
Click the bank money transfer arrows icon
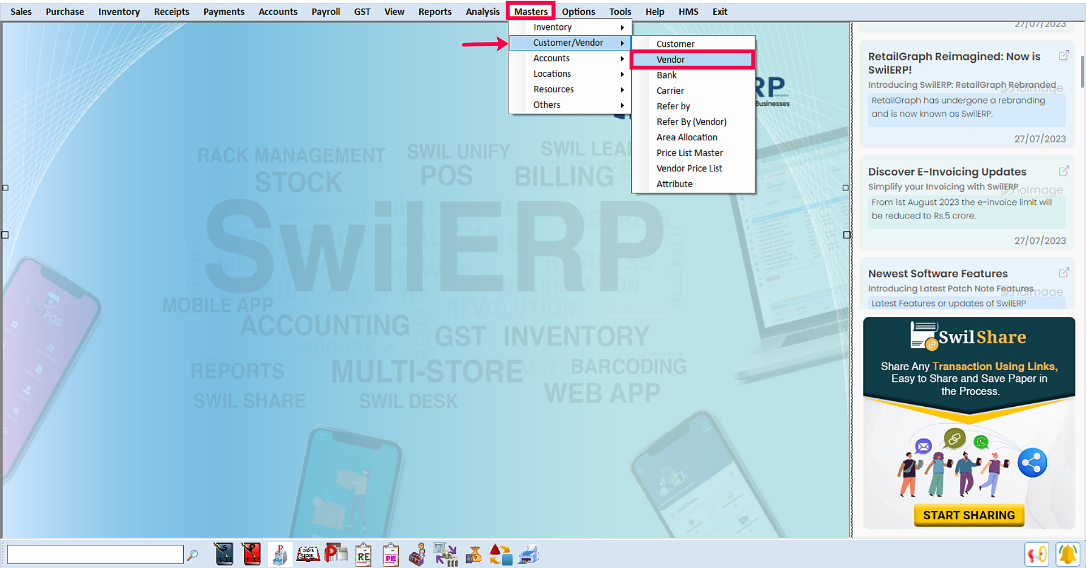pos(446,554)
